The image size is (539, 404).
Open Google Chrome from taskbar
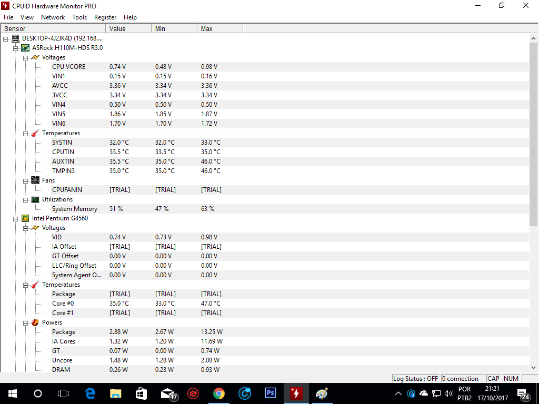coord(219,393)
